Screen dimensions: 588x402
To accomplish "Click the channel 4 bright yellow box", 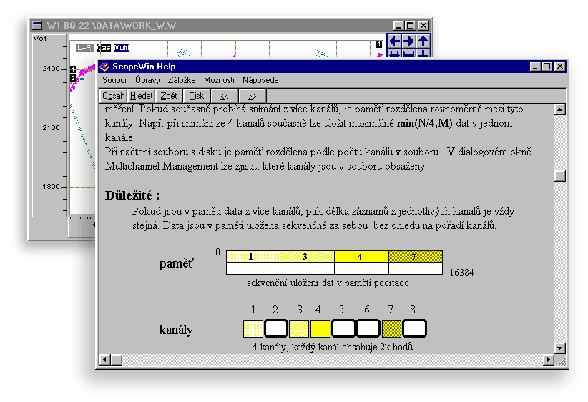I will [x=320, y=329].
